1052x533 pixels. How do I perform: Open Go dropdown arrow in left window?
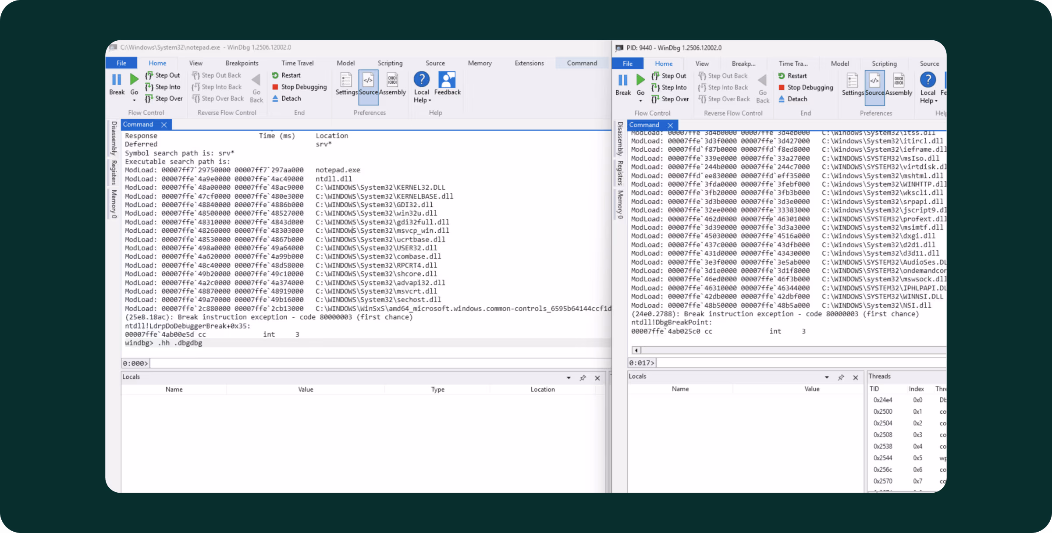coord(134,100)
